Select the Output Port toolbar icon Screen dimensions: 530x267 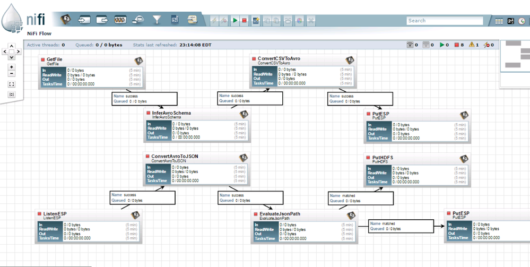pos(102,20)
